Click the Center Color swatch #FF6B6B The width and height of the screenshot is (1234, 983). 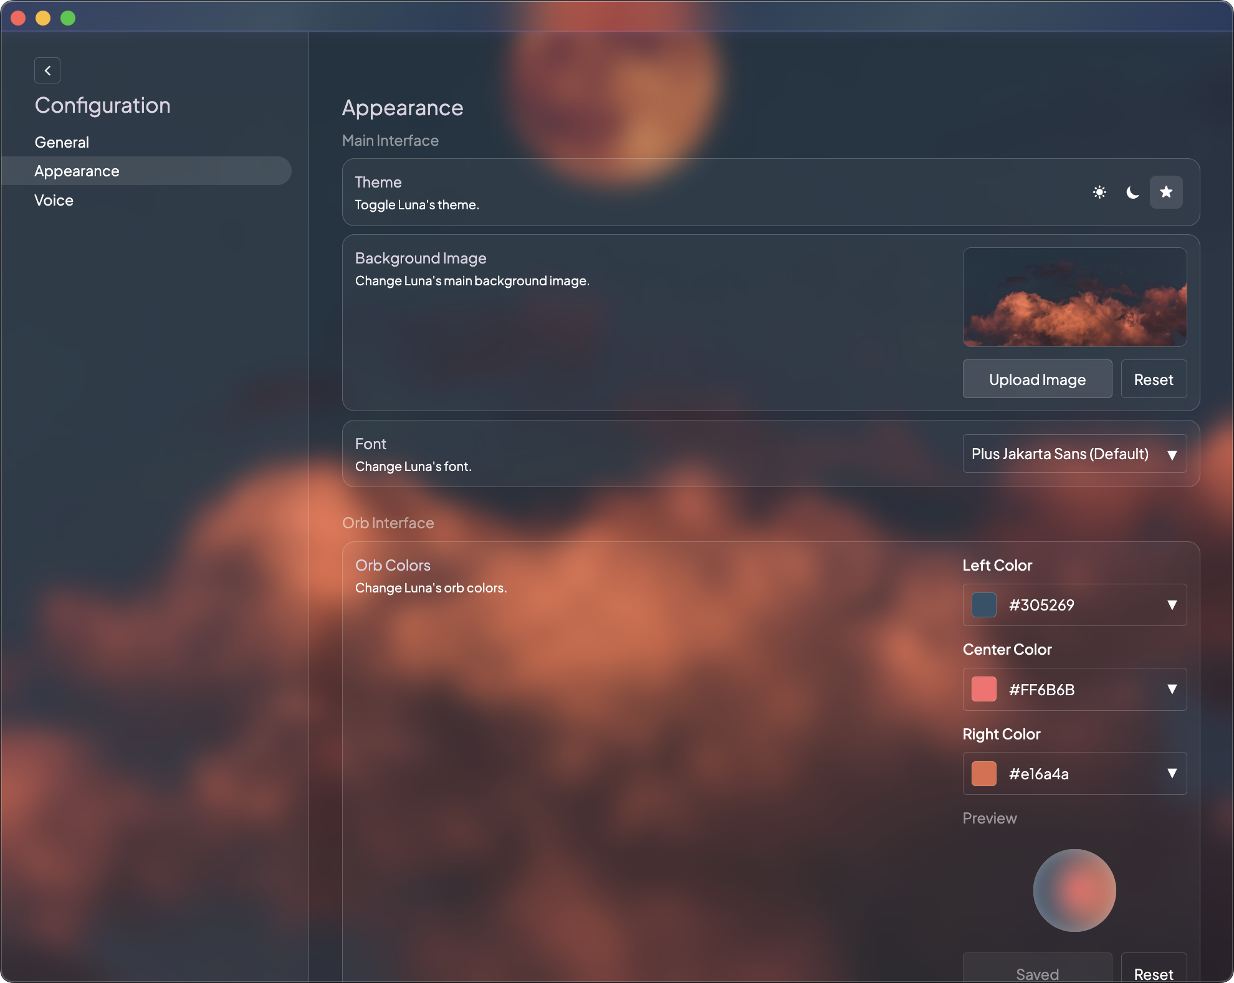[x=983, y=690]
